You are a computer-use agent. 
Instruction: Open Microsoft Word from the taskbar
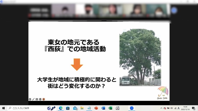(103, 108)
